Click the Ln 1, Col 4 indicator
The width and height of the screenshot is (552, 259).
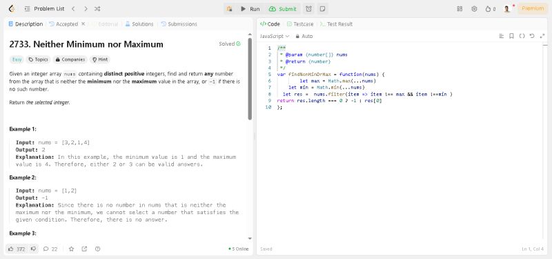pyautogui.click(x=533, y=249)
